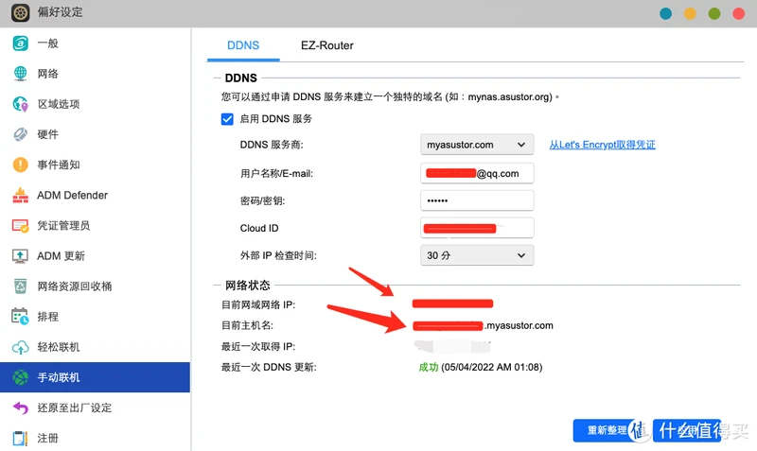
Task: Expand the 外部 IP 检查时间 30 分 dropdown
Action: pos(477,255)
